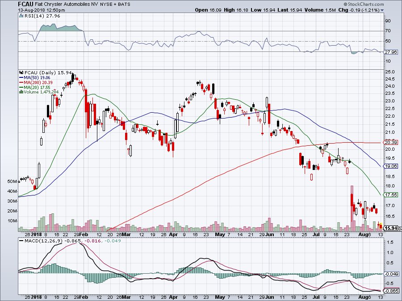
Task: Click the Aug6 date label beneath MACD panel
Action: pos(364,297)
